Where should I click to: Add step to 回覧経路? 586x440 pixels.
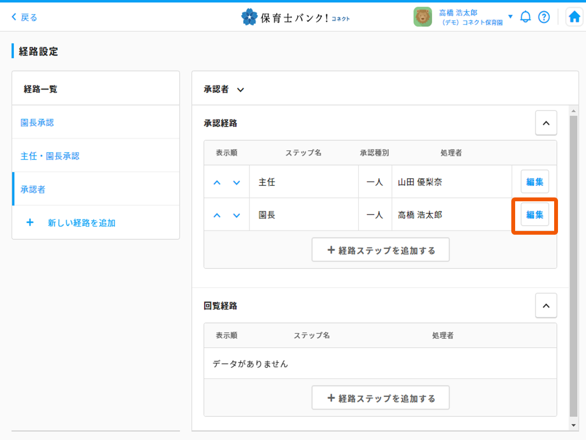[x=381, y=398]
